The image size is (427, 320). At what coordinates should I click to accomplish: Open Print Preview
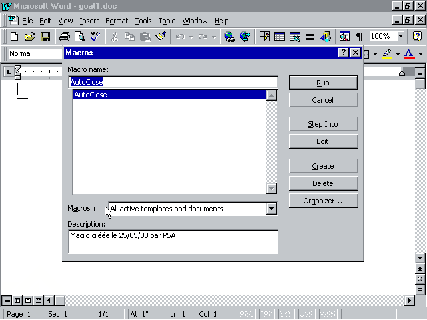click(x=80, y=37)
